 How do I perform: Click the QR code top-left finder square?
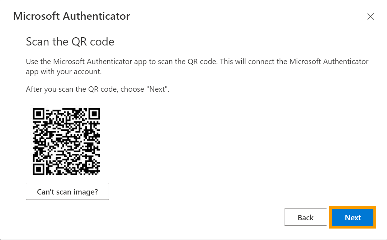pos(38,114)
